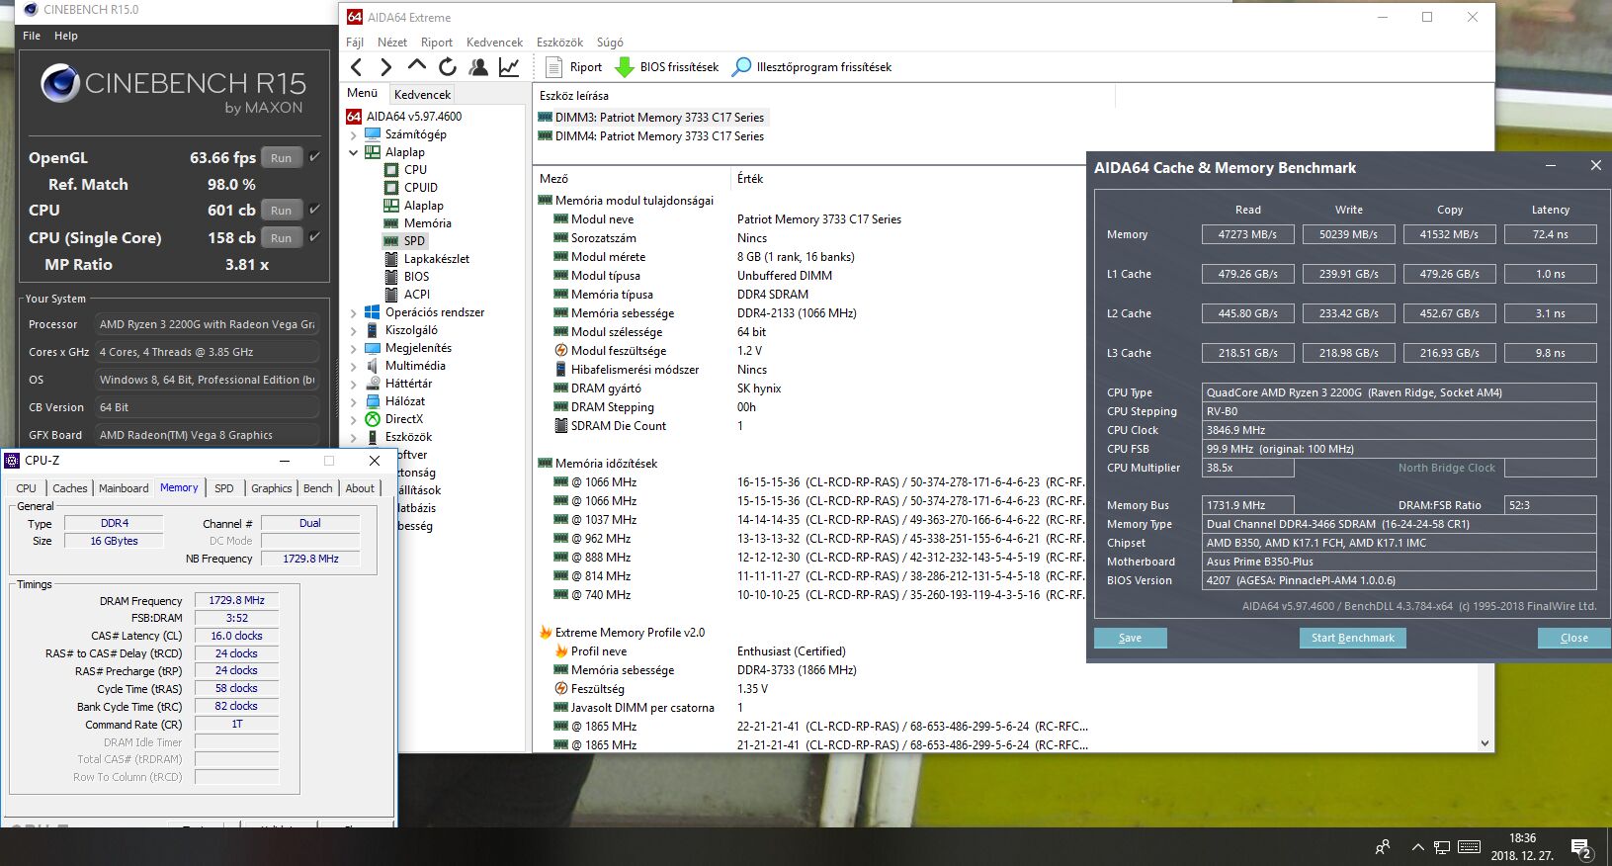Screen dimensions: 1612x866
Task: Open the touch keyboard tray icon
Action: click(1469, 847)
